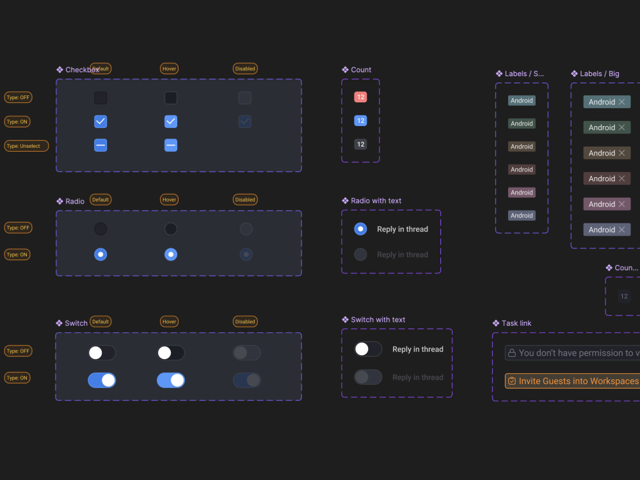The width and height of the screenshot is (640, 480).
Task: Select the Checkbox Hover variant tag
Action: 169,68
